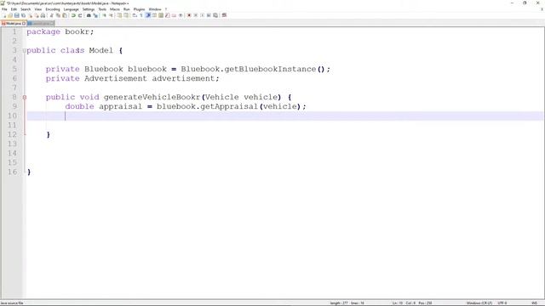Screen dimensions: 545x306
Task: Click 'bluebook.getAppraisal(vehicle);' on line 9
Action: coord(231,106)
